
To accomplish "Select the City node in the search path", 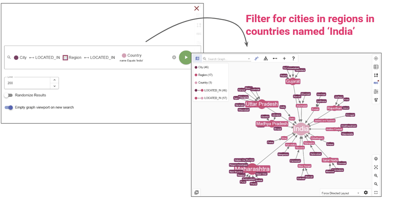I will pos(20,57).
